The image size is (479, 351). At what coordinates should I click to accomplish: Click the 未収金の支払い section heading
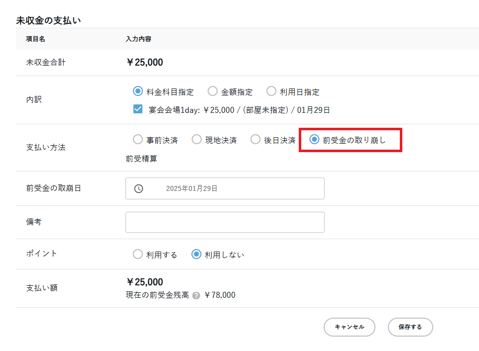(x=48, y=20)
